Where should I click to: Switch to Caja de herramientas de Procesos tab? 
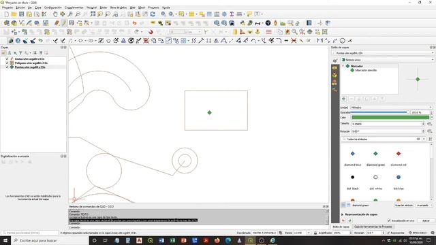pos(373,227)
